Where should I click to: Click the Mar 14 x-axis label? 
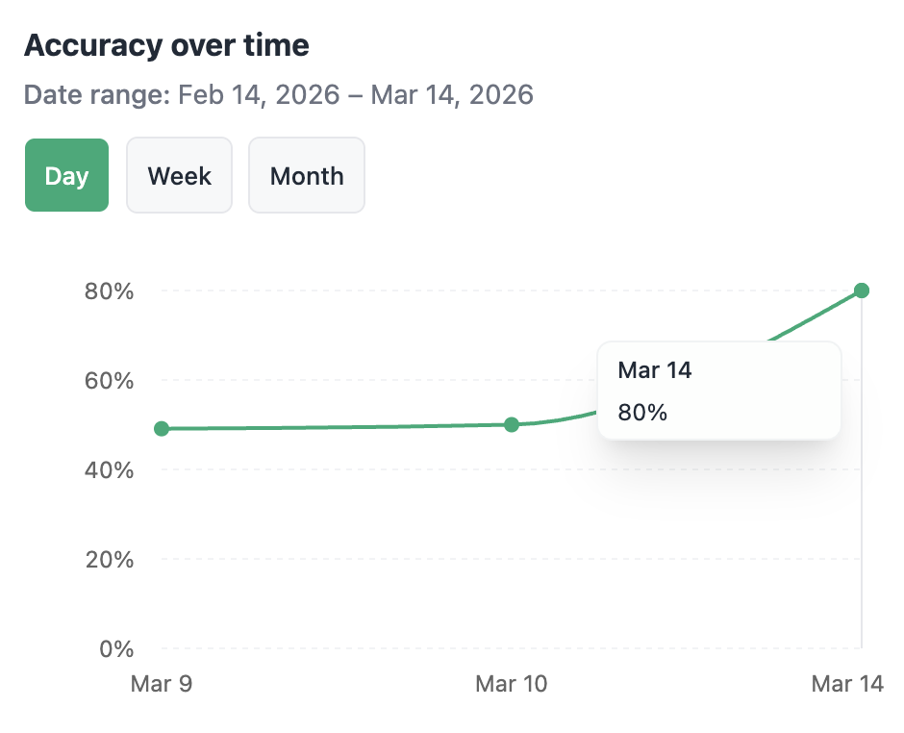pos(847,684)
